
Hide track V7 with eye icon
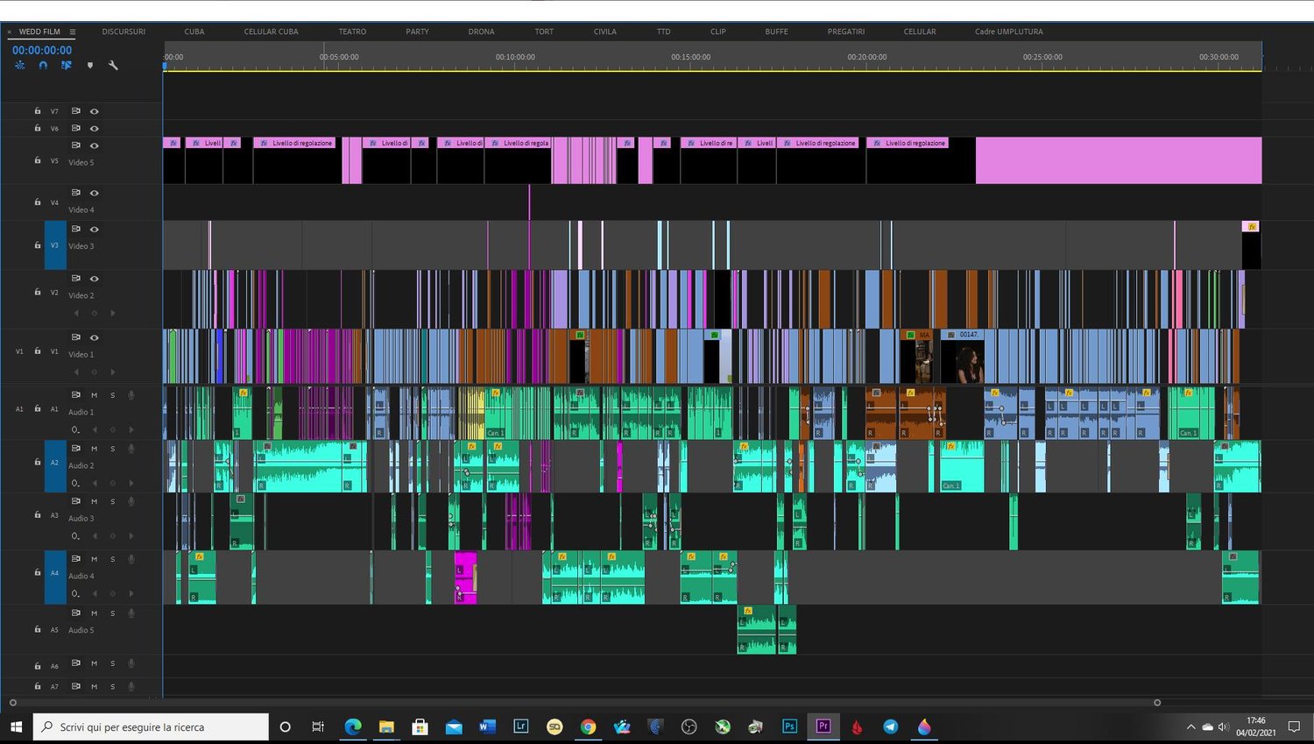pos(95,111)
